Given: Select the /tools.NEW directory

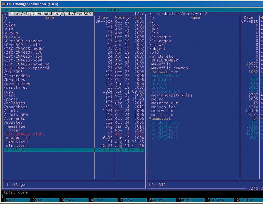Looking at the screenshot, I should pyautogui.click(x=16, y=115).
